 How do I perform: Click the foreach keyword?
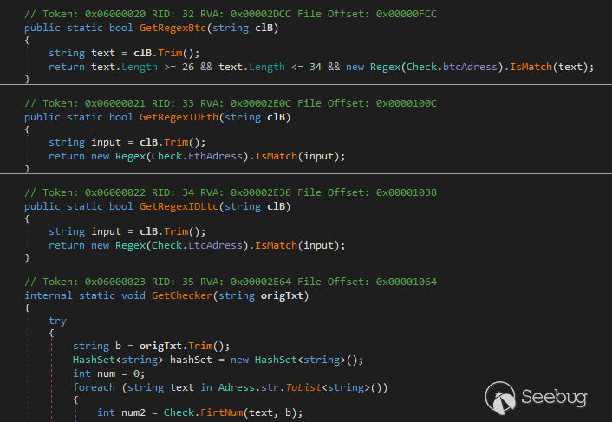pos(94,387)
